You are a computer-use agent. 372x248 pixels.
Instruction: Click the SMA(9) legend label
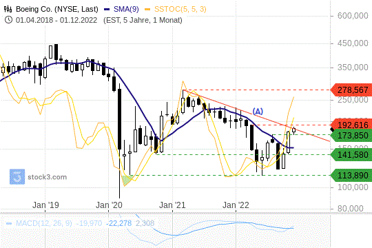[126, 9]
